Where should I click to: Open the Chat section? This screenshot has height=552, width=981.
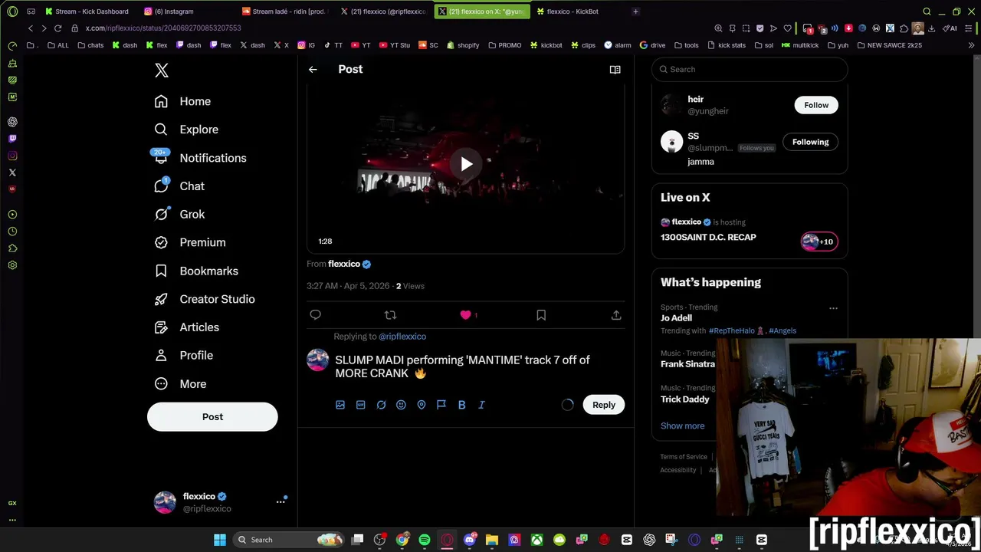point(179,186)
